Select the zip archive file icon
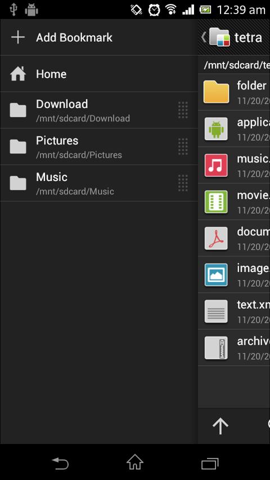 tap(216, 347)
